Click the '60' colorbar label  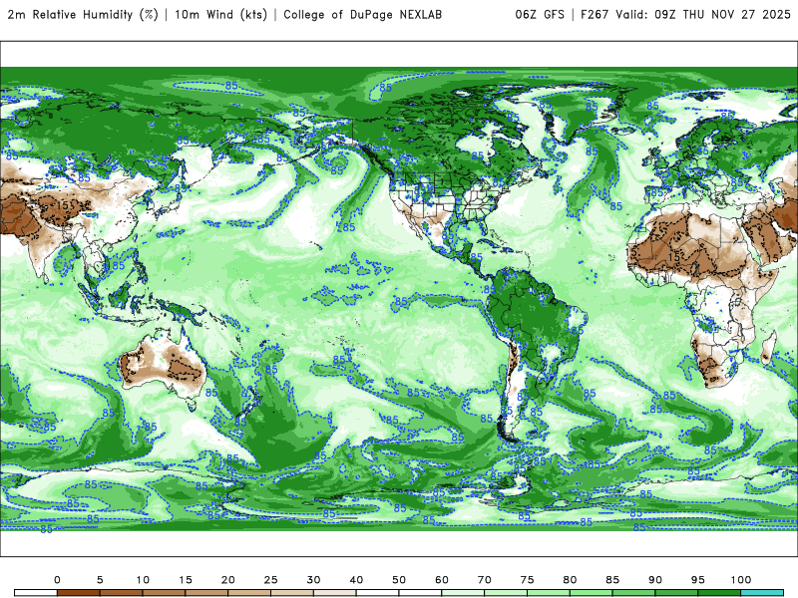point(442,580)
